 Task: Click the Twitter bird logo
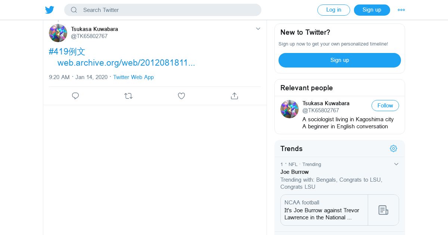point(50,10)
